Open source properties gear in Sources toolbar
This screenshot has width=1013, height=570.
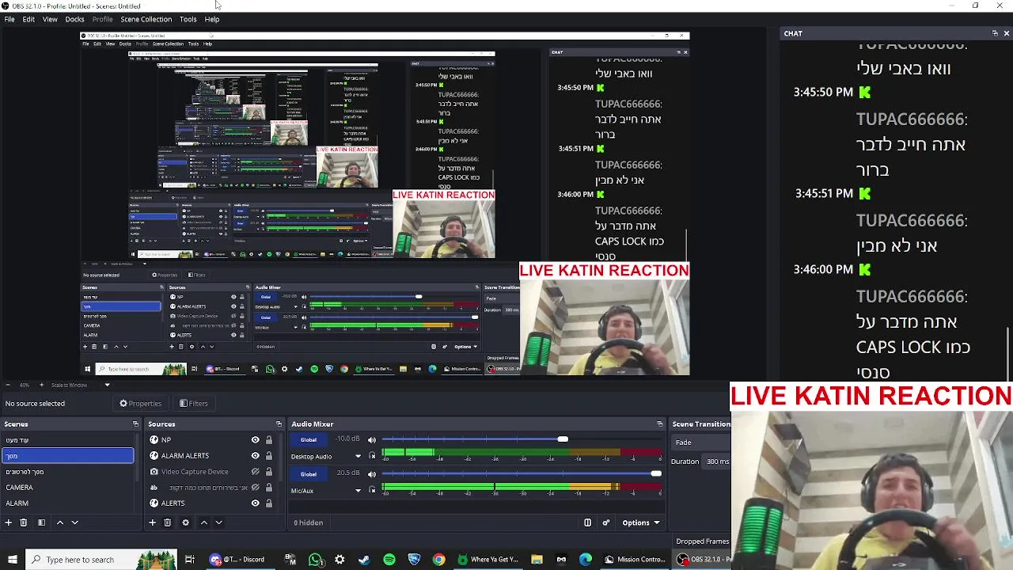tap(185, 522)
